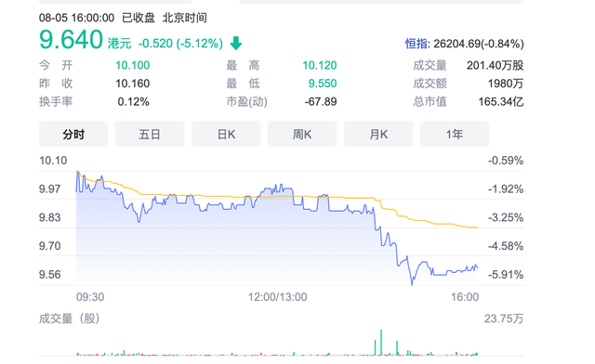Click the yellow average price line end
This screenshot has height=364, width=595.
477,227
